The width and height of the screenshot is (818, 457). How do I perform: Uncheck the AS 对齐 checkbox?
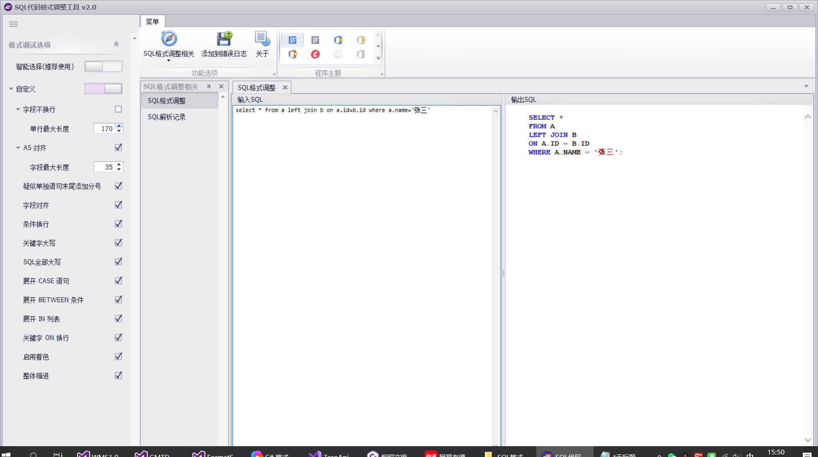118,147
